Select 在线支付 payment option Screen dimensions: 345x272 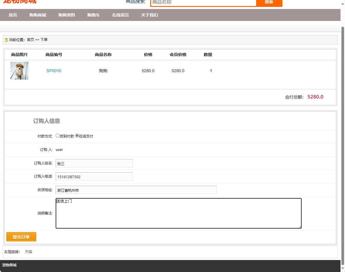(x=77, y=135)
